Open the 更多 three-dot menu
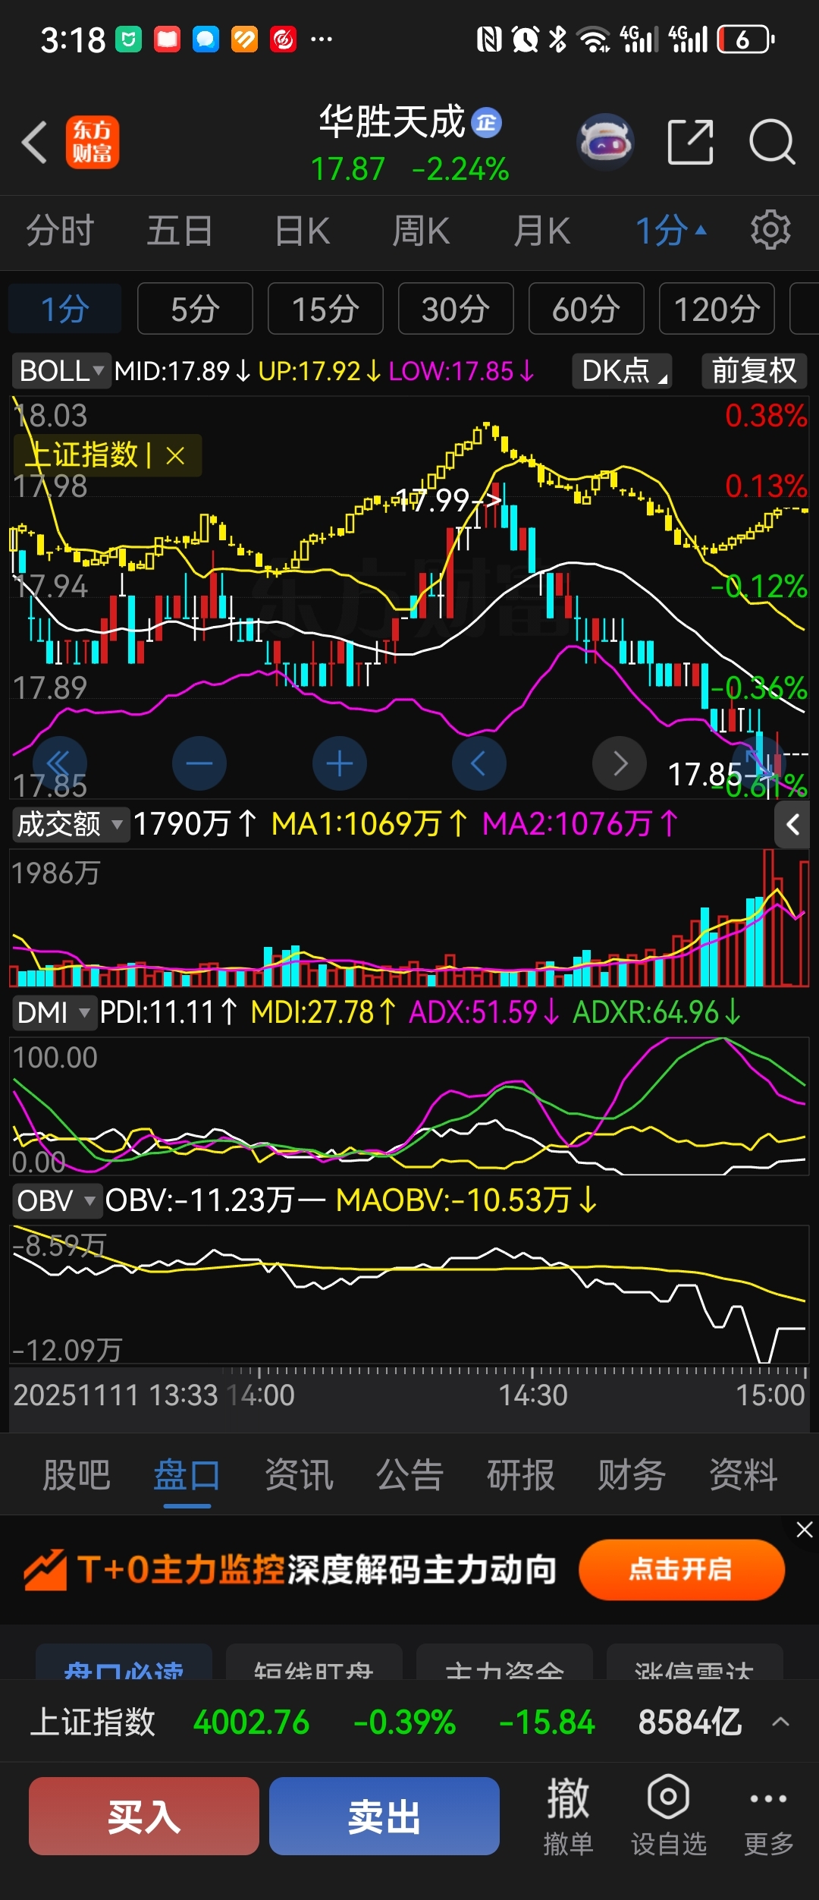This screenshot has width=819, height=1900. (768, 1817)
